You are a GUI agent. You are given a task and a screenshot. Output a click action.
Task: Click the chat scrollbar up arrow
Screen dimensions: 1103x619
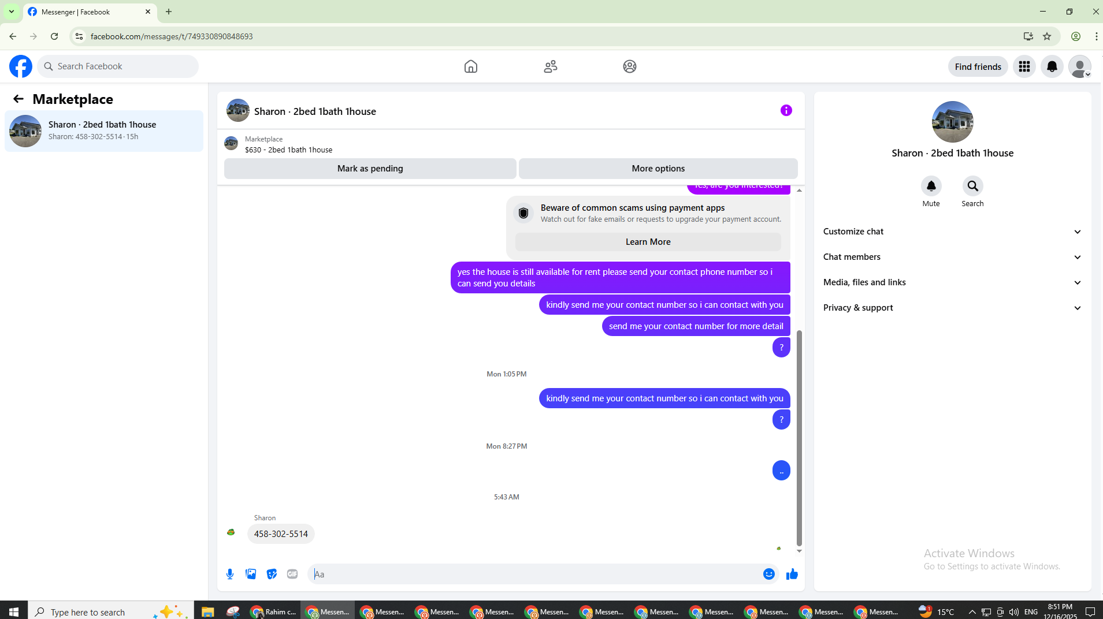pos(799,190)
